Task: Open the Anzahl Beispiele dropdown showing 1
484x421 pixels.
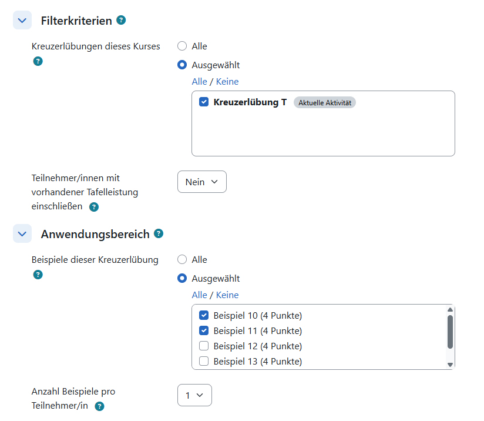Action: pos(194,395)
